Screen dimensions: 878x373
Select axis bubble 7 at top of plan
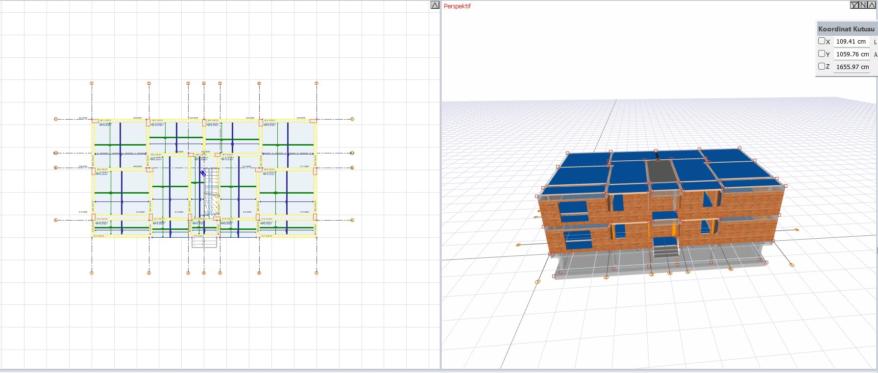317,83
